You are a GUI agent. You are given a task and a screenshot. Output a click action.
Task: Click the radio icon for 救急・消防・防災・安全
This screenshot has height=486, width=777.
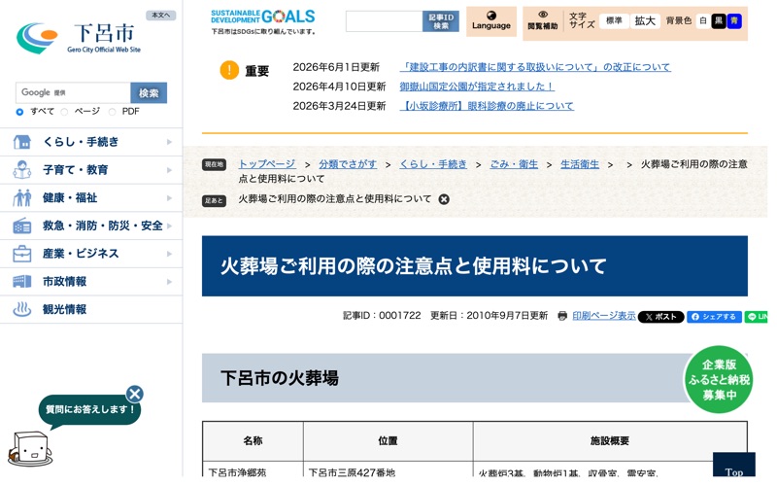coord(21,226)
